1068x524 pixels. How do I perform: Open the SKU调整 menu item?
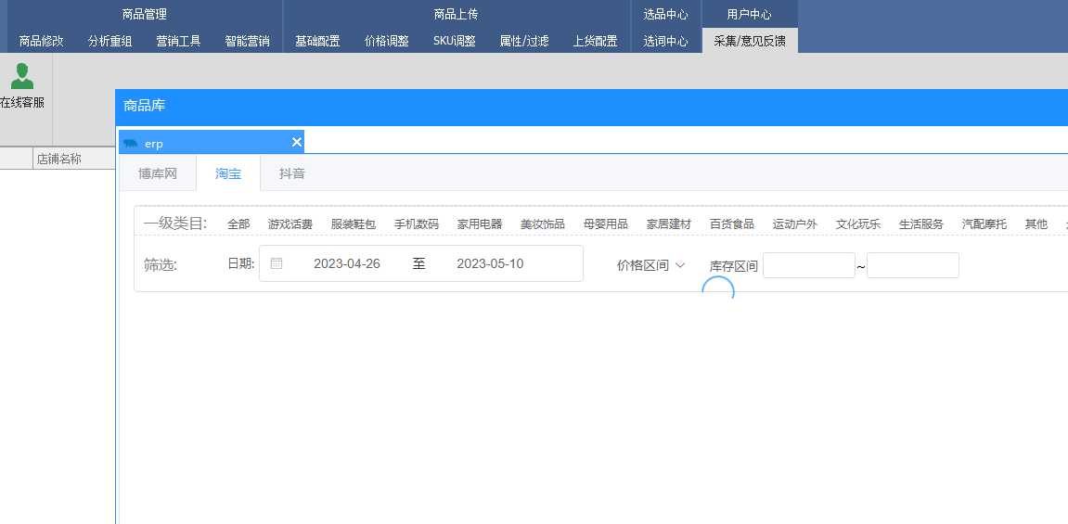(455, 41)
